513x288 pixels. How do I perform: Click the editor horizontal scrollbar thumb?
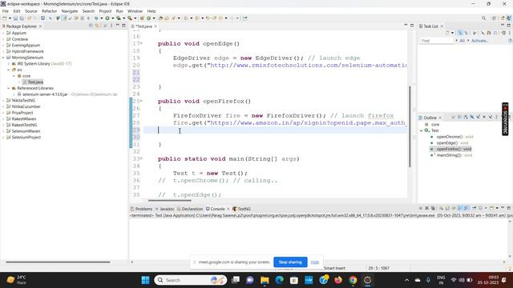tap(169, 201)
